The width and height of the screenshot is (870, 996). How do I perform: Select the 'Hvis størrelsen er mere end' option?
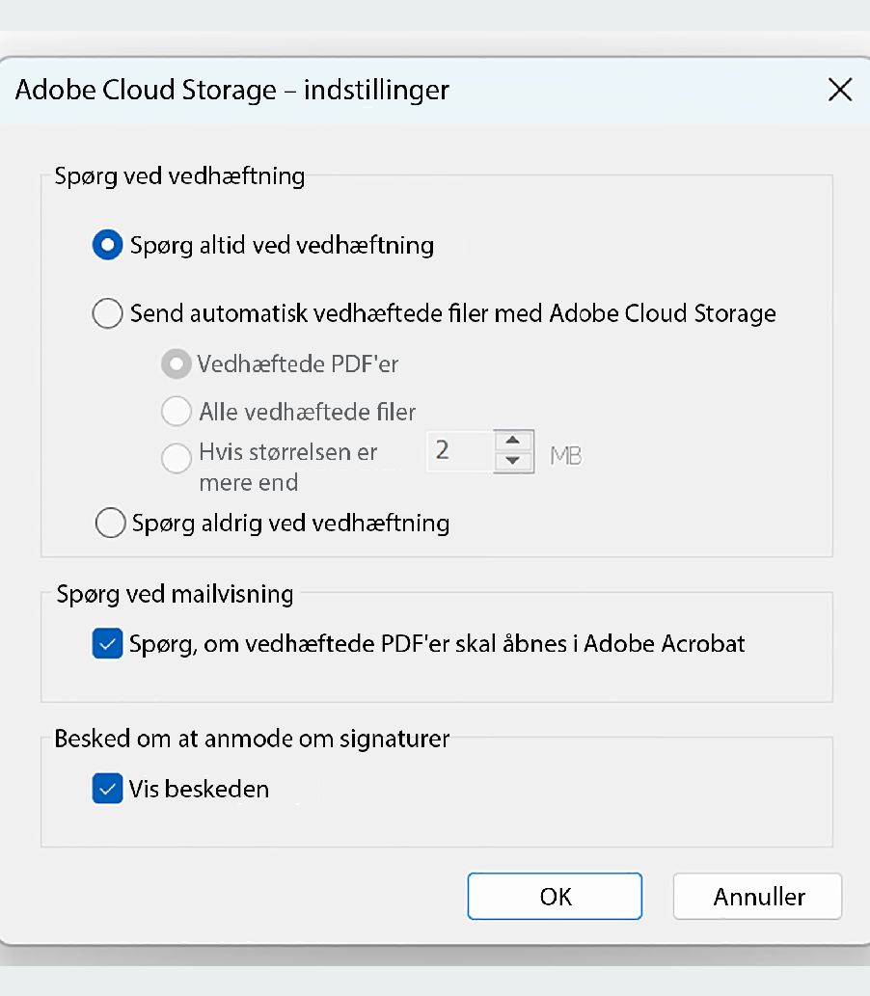177,458
